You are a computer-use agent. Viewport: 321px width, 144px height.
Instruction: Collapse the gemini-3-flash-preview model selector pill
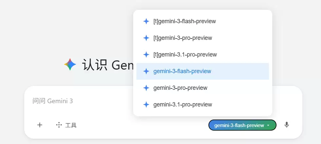click(239, 125)
